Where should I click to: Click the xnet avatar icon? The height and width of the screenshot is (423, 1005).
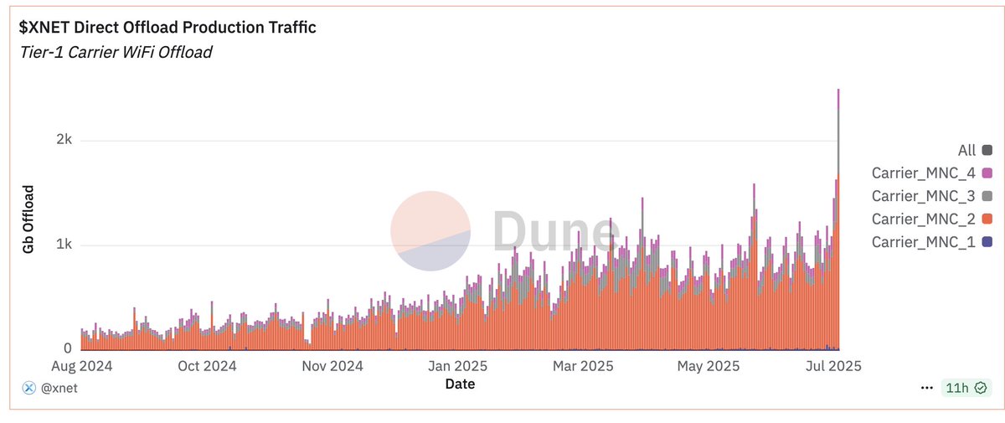click(28, 388)
